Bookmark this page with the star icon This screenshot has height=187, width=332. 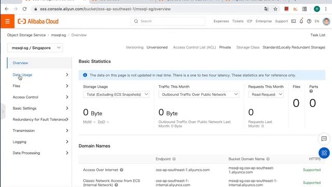[275, 9]
